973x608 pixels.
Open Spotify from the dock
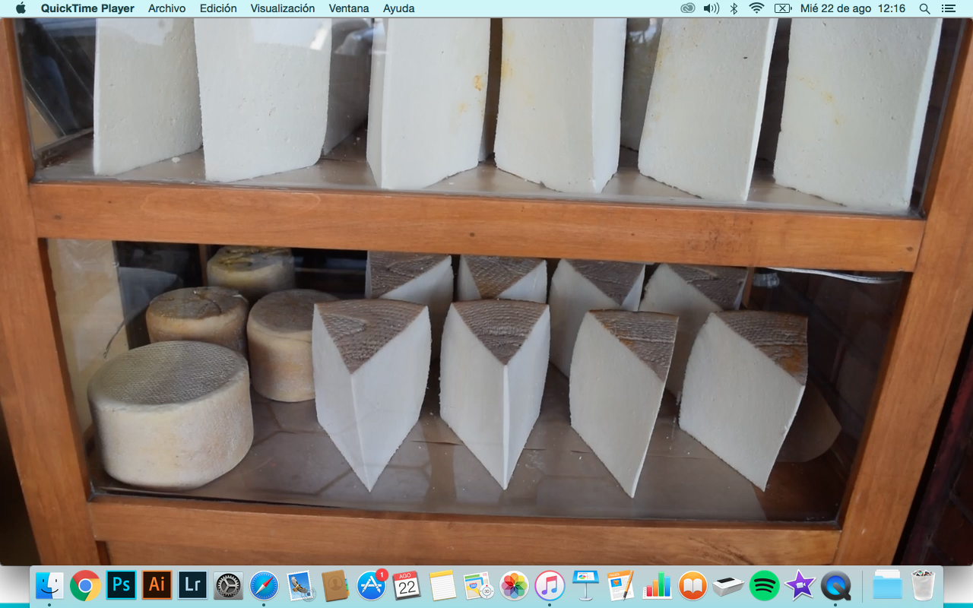click(764, 585)
